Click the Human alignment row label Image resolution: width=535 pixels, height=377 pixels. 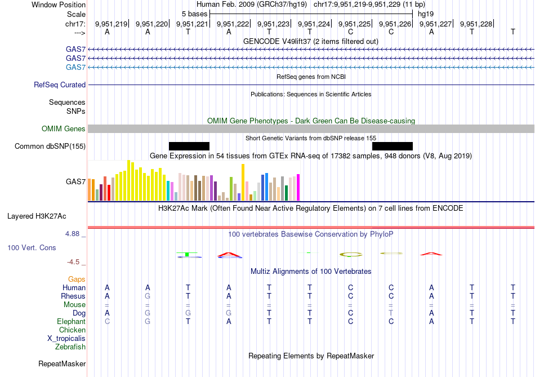click(74, 287)
